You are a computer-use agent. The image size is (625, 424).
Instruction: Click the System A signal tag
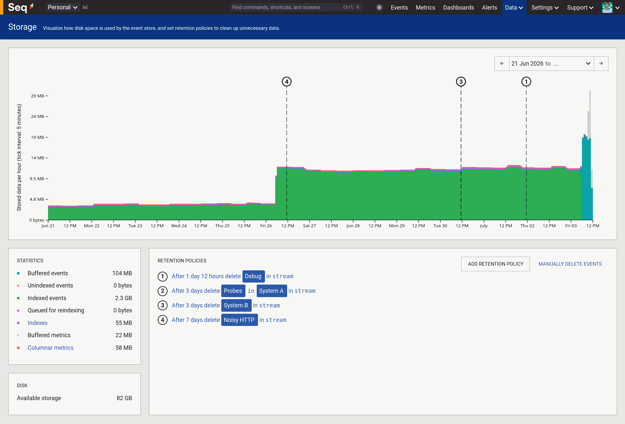click(x=272, y=291)
